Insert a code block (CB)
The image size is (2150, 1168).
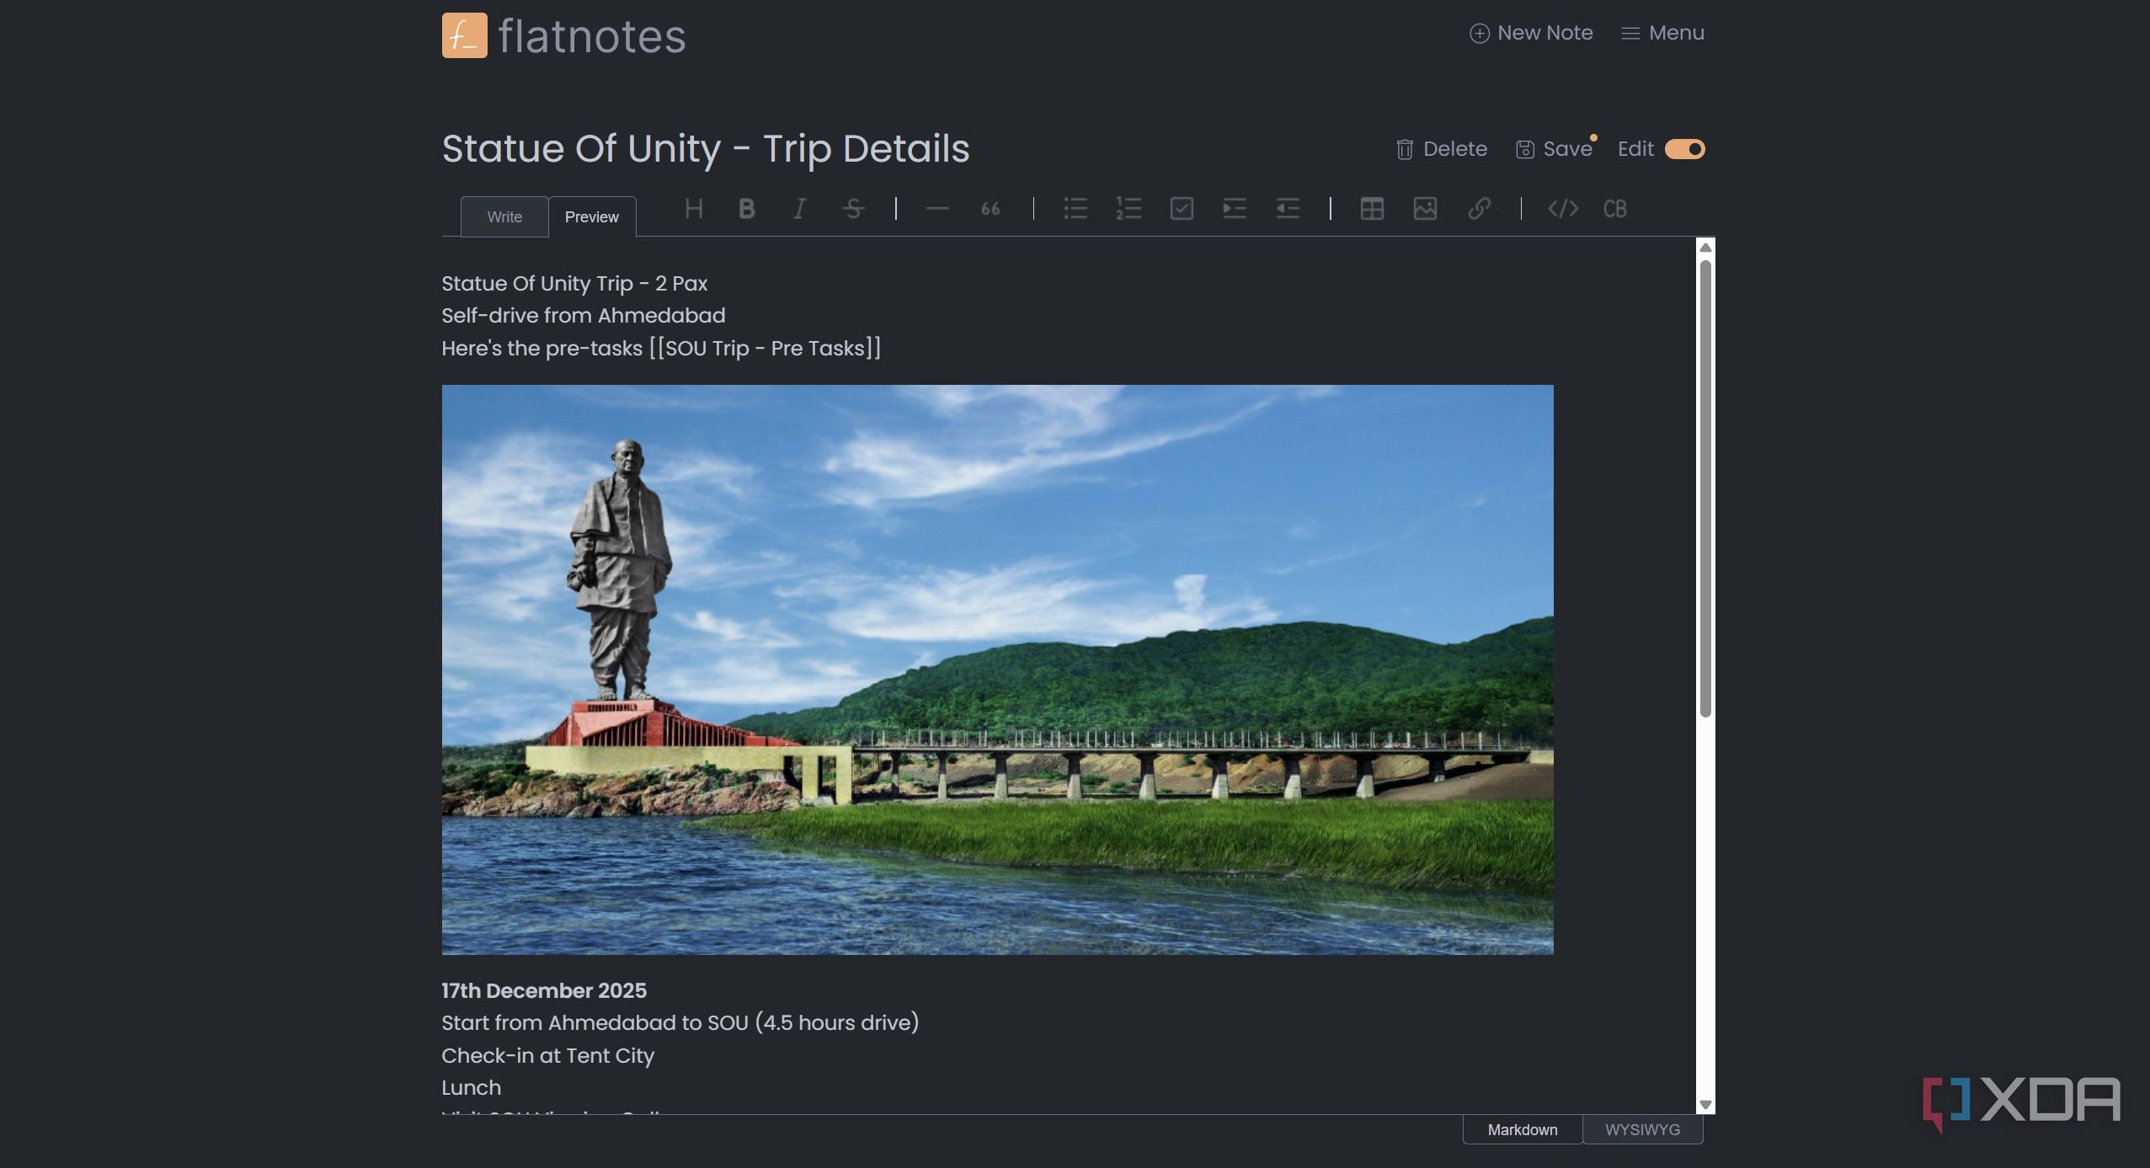click(x=1614, y=209)
